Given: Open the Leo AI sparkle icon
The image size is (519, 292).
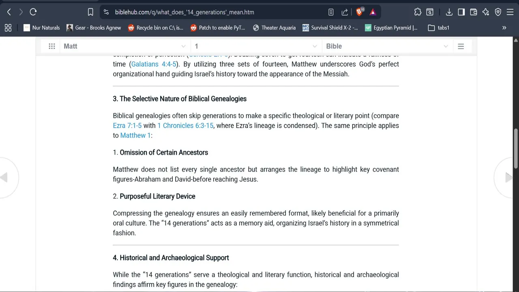Looking at the screenshot, I should pos(485,12).
